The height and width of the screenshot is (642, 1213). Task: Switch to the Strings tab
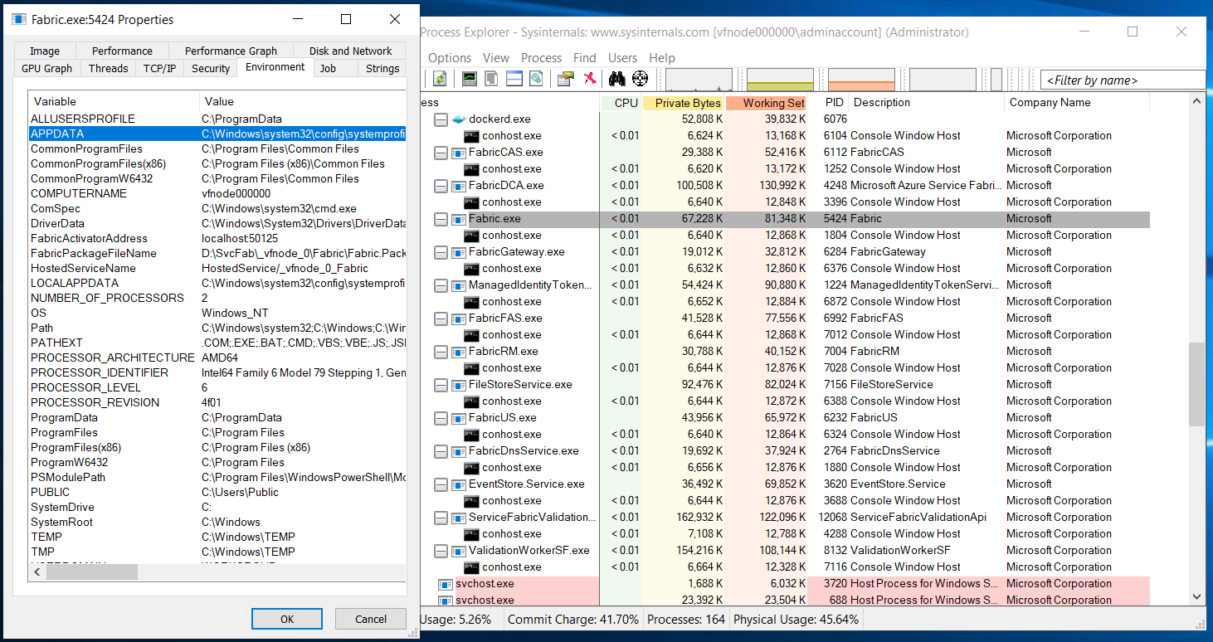pos(382,68)
